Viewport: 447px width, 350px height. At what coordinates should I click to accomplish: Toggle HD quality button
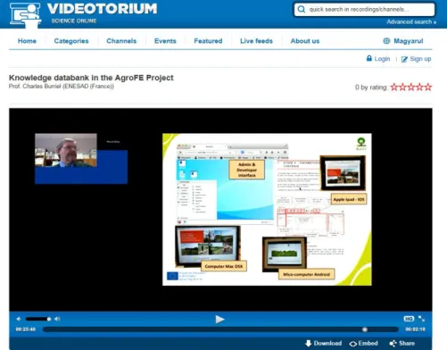click(409, 319)
